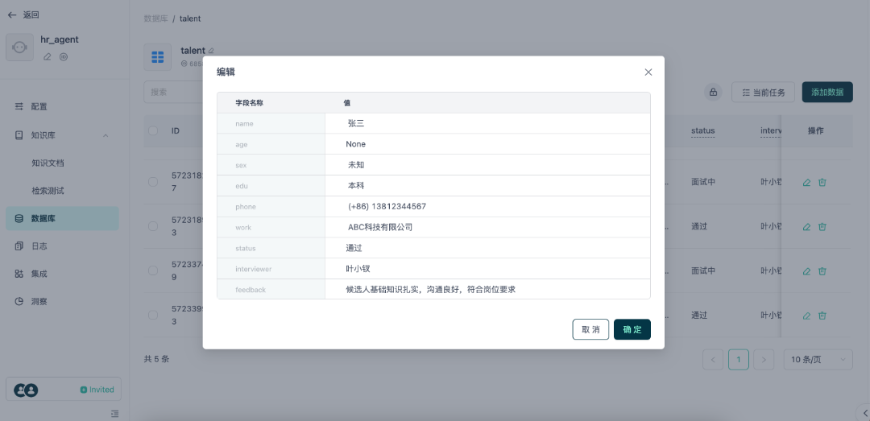Click the lock icon button

point(713,92)
